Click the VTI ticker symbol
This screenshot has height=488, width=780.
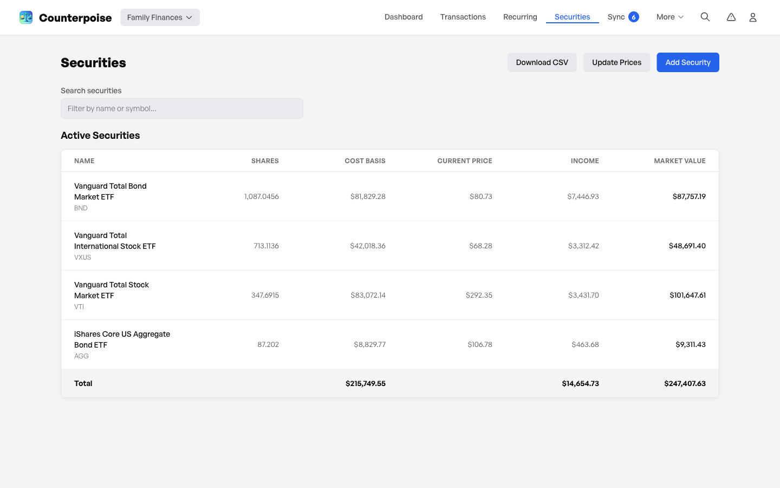(79, 307)
